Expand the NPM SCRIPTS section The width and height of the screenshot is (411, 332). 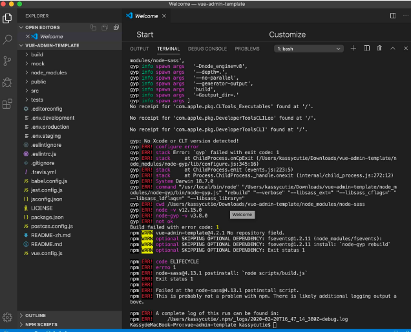tap(41, 324)
